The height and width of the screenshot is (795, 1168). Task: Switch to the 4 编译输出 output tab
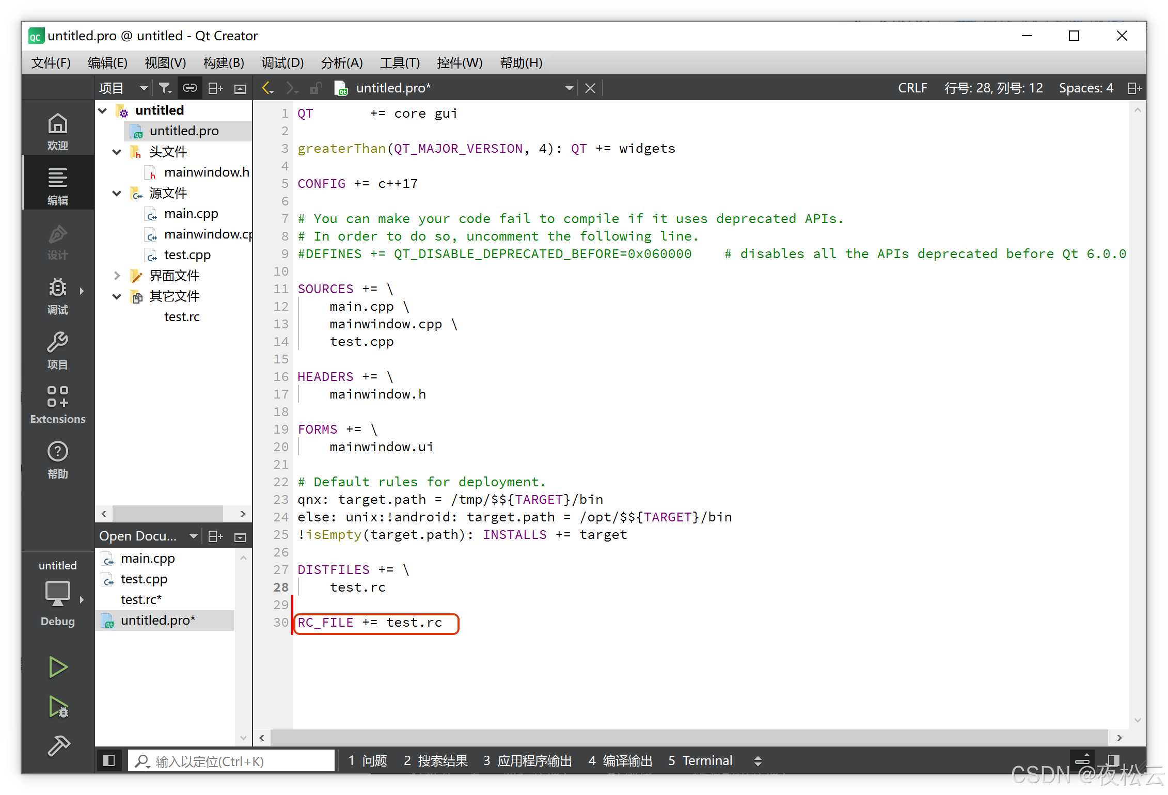[x=620, y=760]
